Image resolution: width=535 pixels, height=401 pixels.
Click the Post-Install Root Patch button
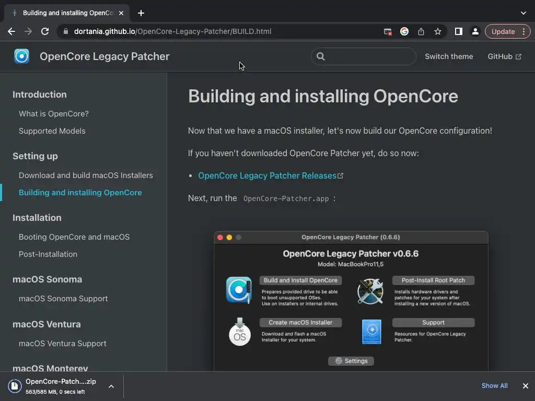(433, 280)
